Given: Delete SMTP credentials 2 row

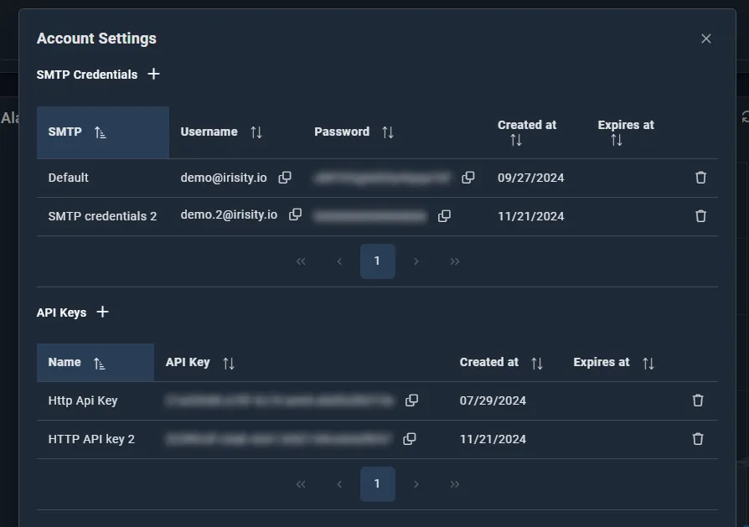Looking at the screenshot, I should pos(700,216).
